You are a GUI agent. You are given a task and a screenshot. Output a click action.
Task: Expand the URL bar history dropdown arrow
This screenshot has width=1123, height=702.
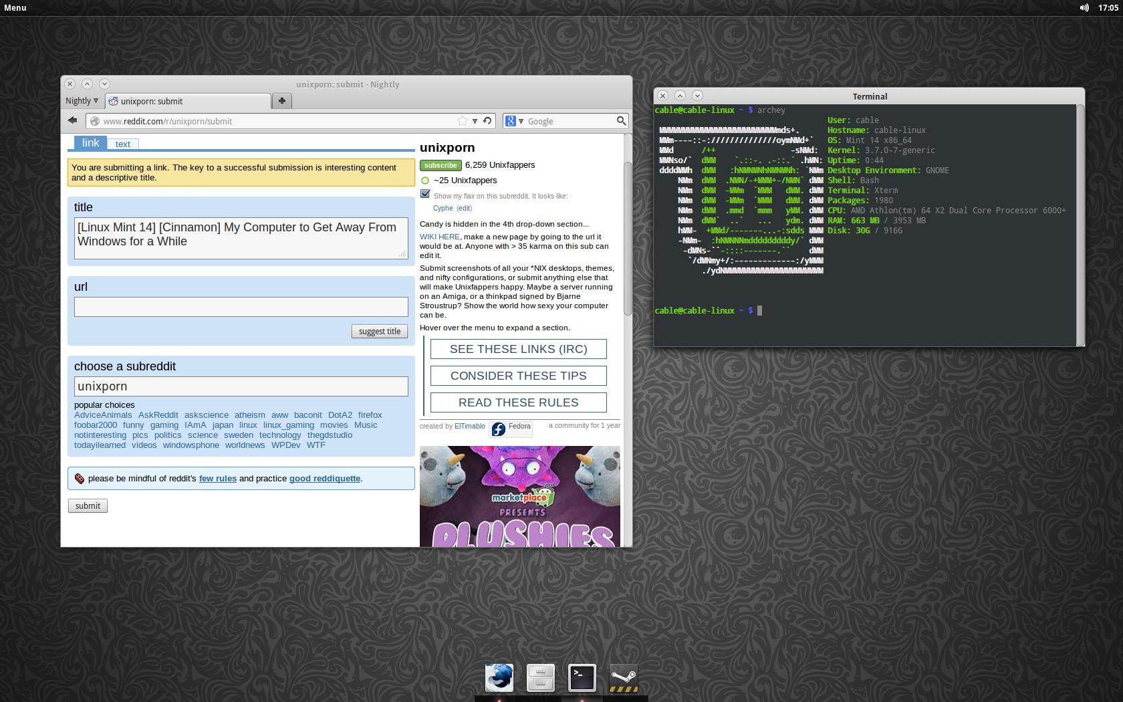(475, 121)
